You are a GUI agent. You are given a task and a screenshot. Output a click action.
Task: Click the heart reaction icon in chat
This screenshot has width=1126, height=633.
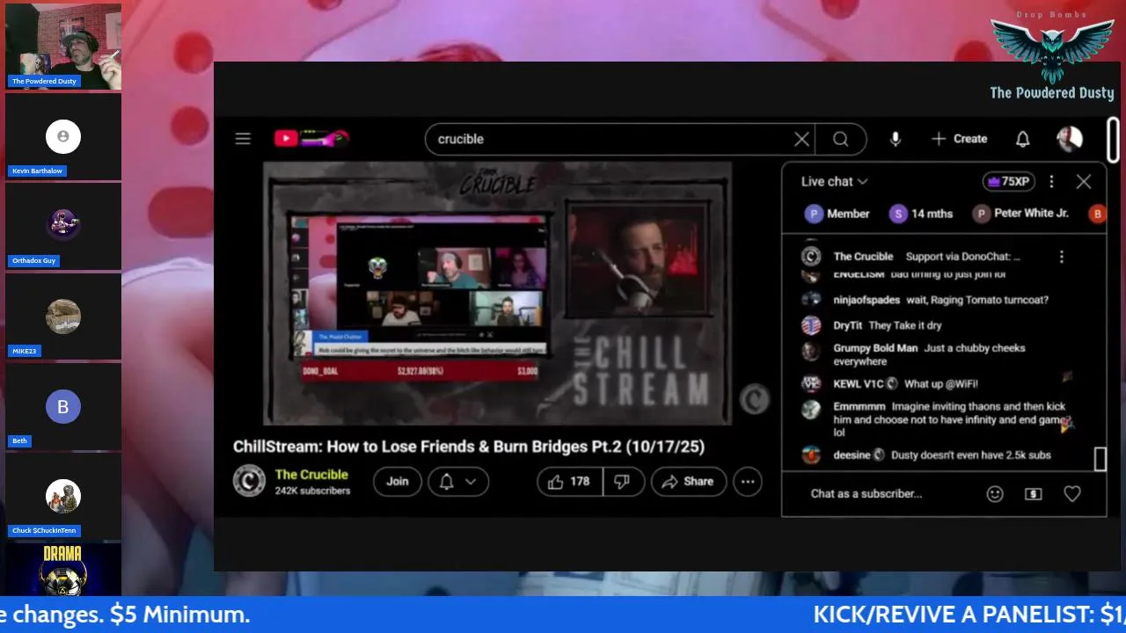(x=1071, y=494)
